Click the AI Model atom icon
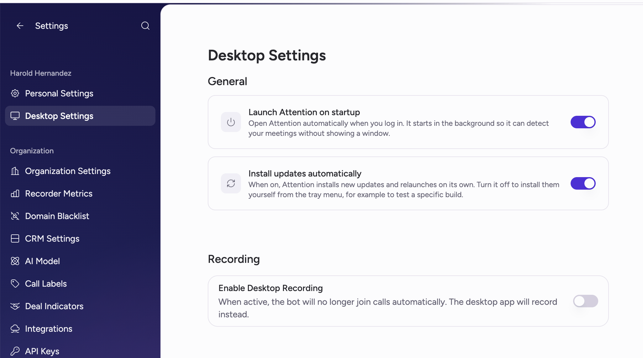This screenshot has width=643, height=358. [x=15, y=261]
